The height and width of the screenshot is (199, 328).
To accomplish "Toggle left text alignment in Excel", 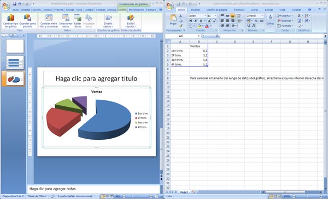I will coord(222,21).
